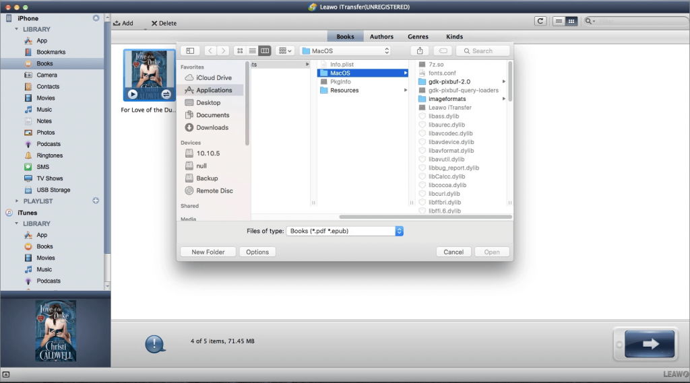
Task: Add a new playlist with plus icon
Action: 96,201
